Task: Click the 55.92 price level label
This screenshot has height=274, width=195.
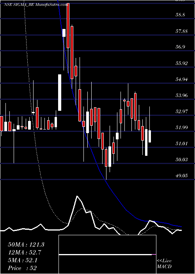Action: point(182,63)
